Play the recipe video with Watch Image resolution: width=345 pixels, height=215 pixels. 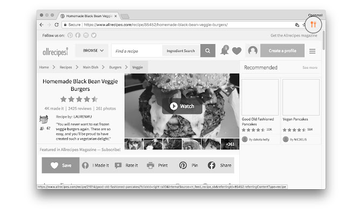pos(182,106)
